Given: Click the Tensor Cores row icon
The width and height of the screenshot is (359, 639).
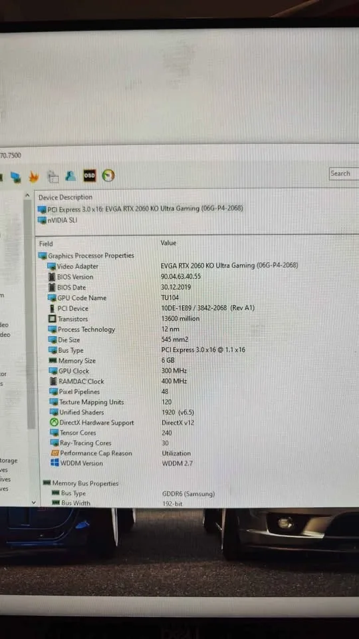Looking at the screenshot, I should click(54, 433).
